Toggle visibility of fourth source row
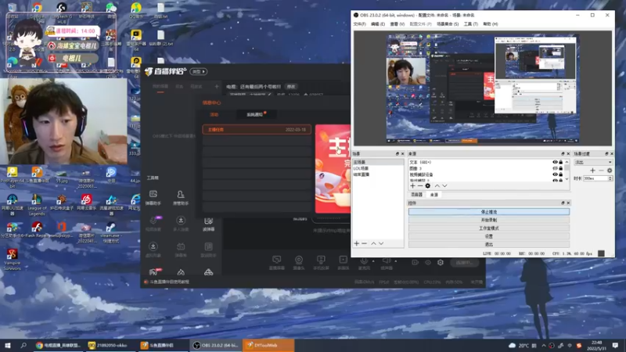Screen dimensions: 626x352 click(555, 180)
